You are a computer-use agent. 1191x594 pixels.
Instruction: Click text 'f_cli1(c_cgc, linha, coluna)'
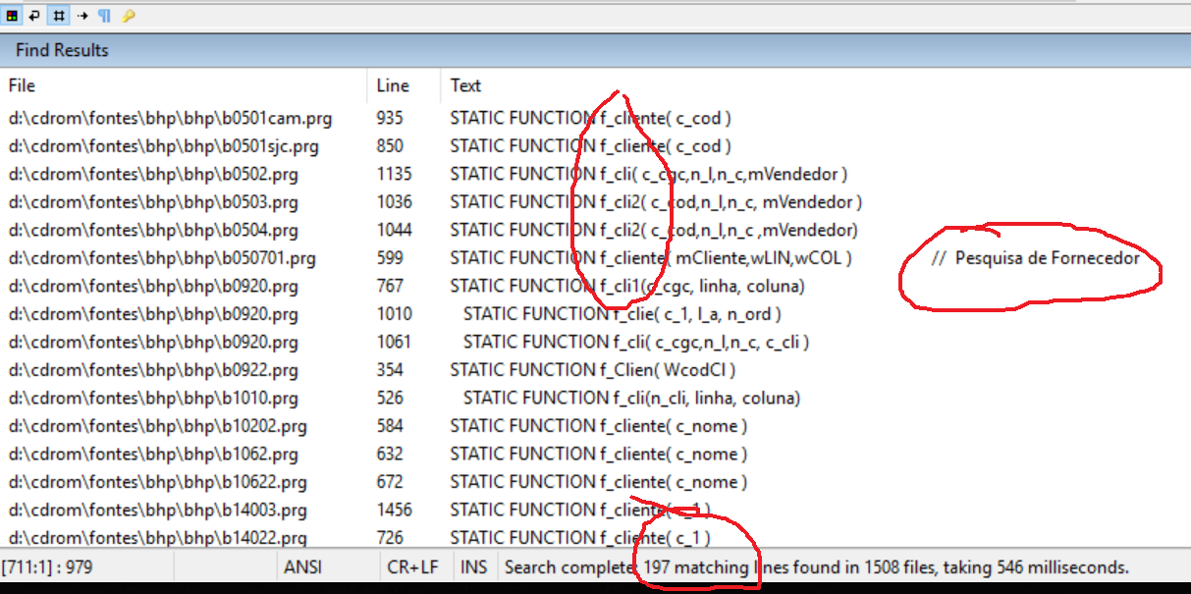click(x=702, y=287)
